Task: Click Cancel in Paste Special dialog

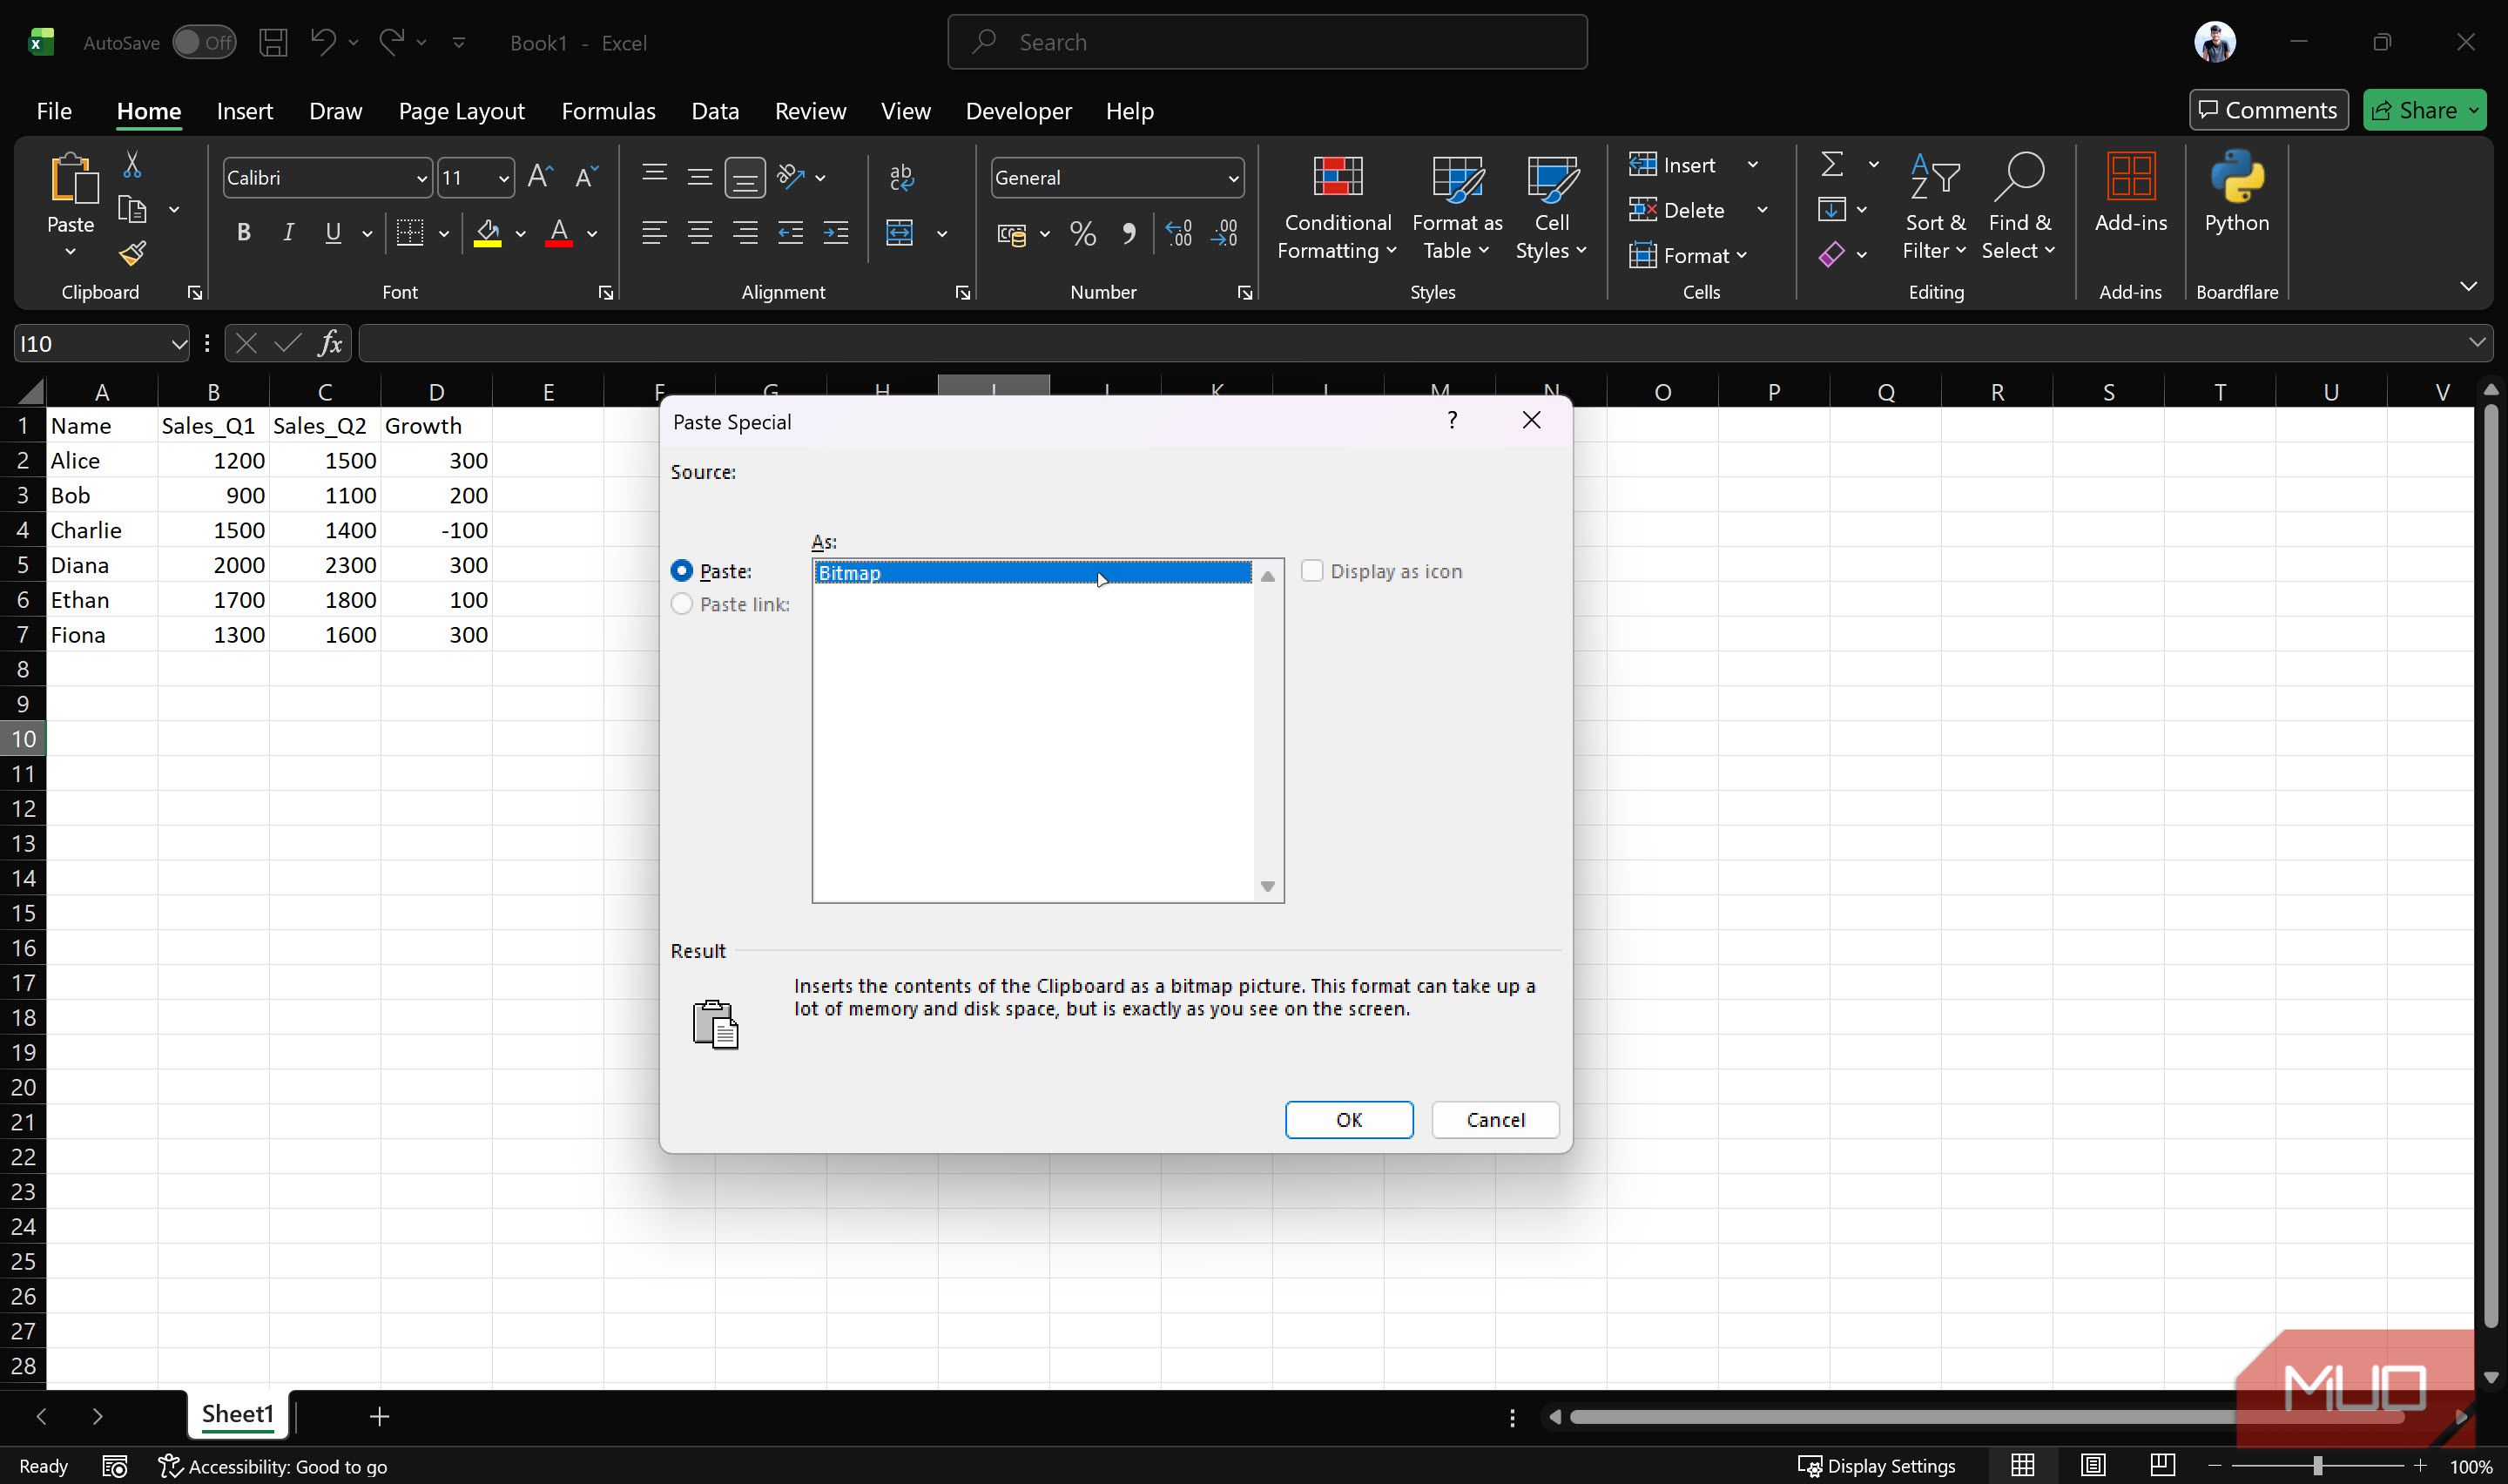Action: (1495, 1120)
